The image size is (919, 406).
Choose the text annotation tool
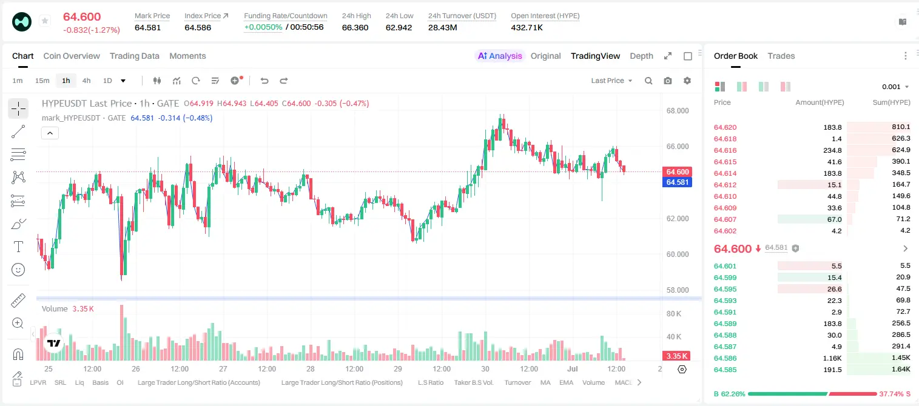pos(18,247)
